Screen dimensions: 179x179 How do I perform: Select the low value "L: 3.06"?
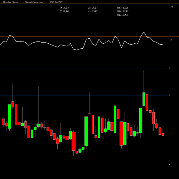93,11
